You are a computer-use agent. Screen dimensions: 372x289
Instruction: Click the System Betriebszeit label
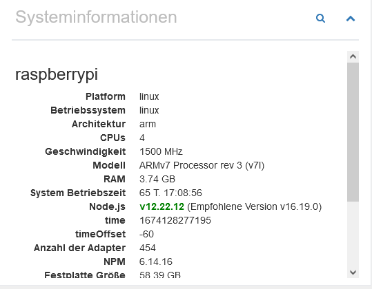pyautogui.click(x=78, y=193)
